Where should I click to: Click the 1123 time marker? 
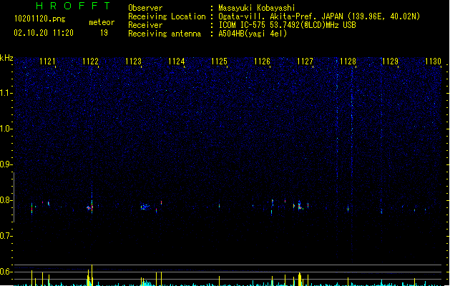click(133, 61)
